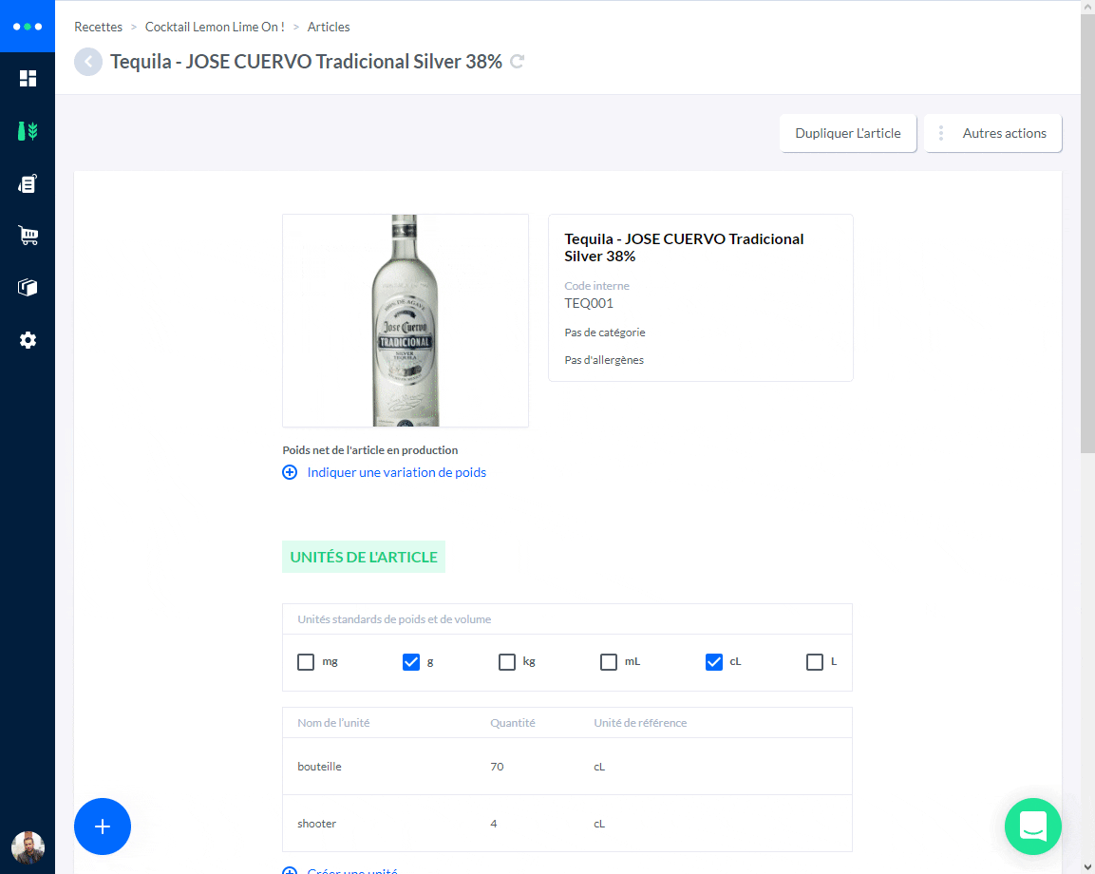This screenshot has height=874, width=1095.
Task: Go back using the circular back arrow
Action: (x=87, y=61)
